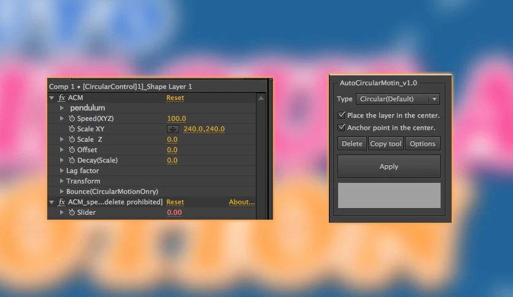513x297 pixels.
Task: Click the Offset stopwatch icon
Action: (x=72, y=150)
